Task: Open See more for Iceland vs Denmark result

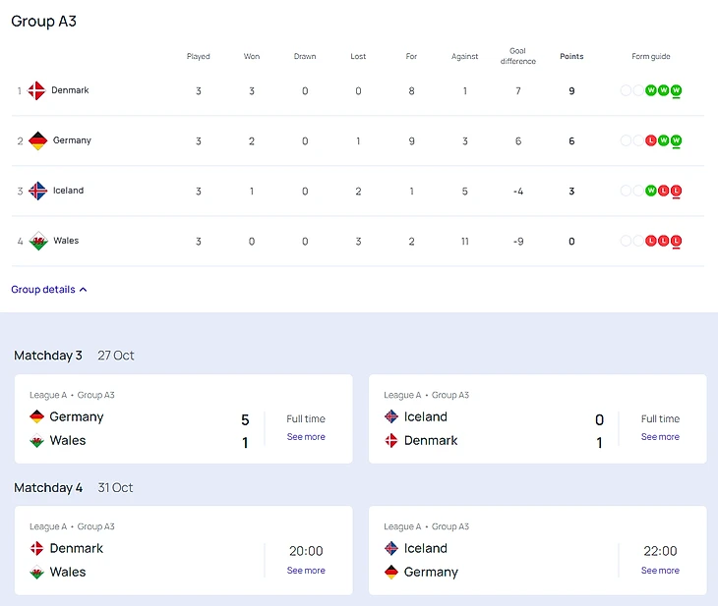Action: (660, 437)
